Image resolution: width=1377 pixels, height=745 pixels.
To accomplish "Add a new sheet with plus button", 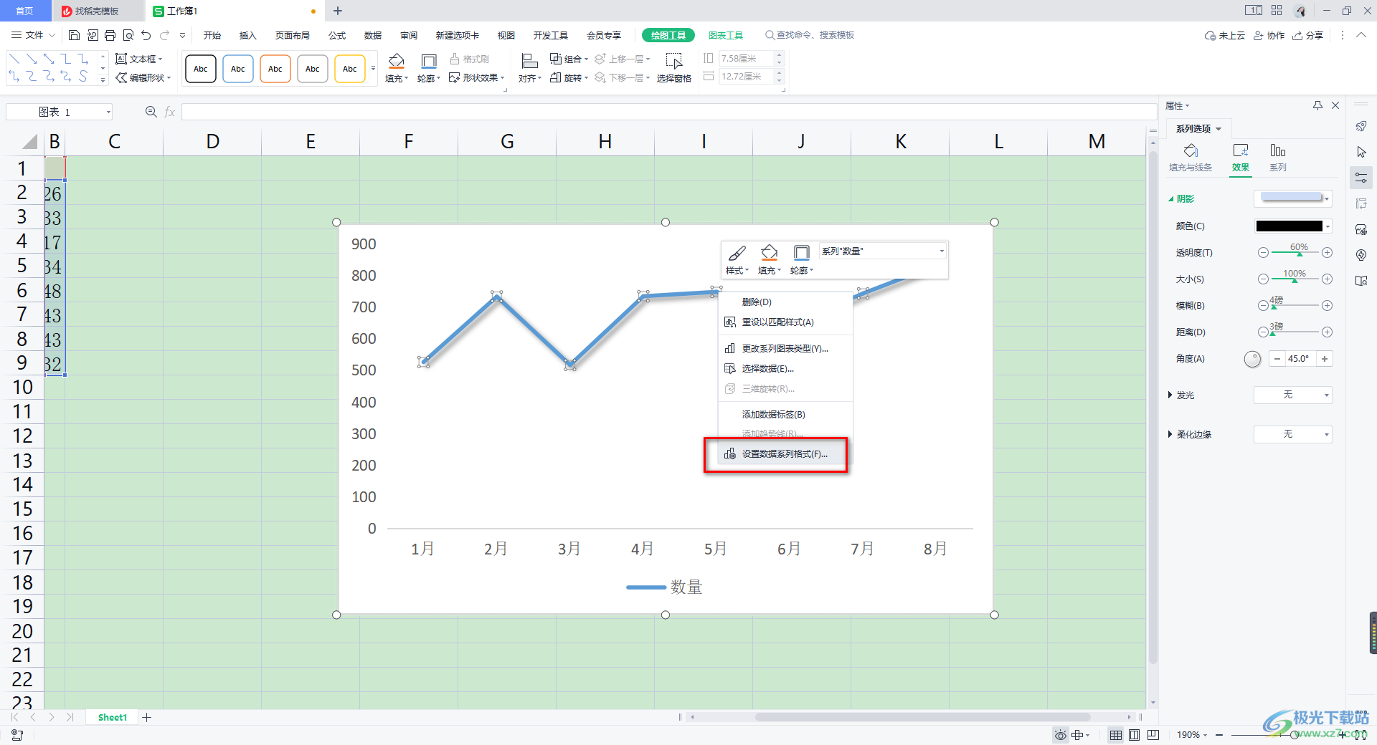I will coord(147,717).
